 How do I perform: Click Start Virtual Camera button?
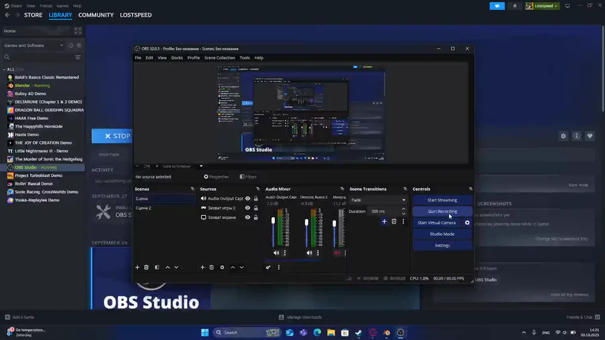[436, 222]
